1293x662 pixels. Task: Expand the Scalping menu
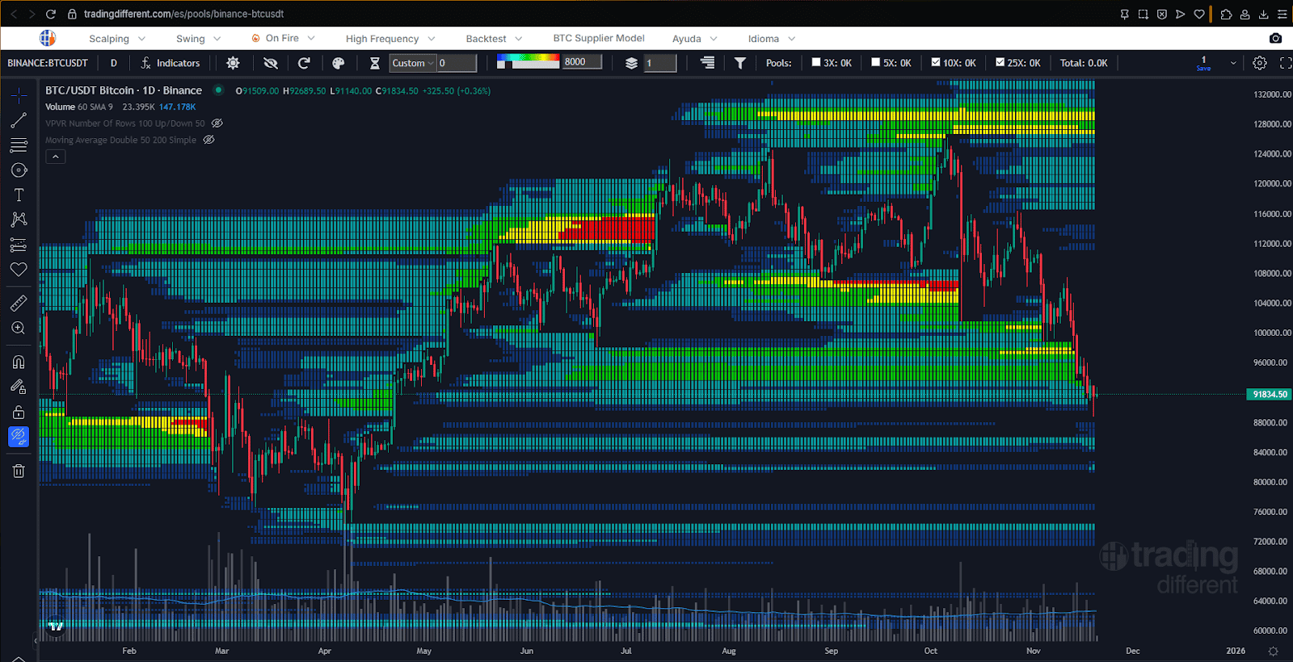pos(117,39)
